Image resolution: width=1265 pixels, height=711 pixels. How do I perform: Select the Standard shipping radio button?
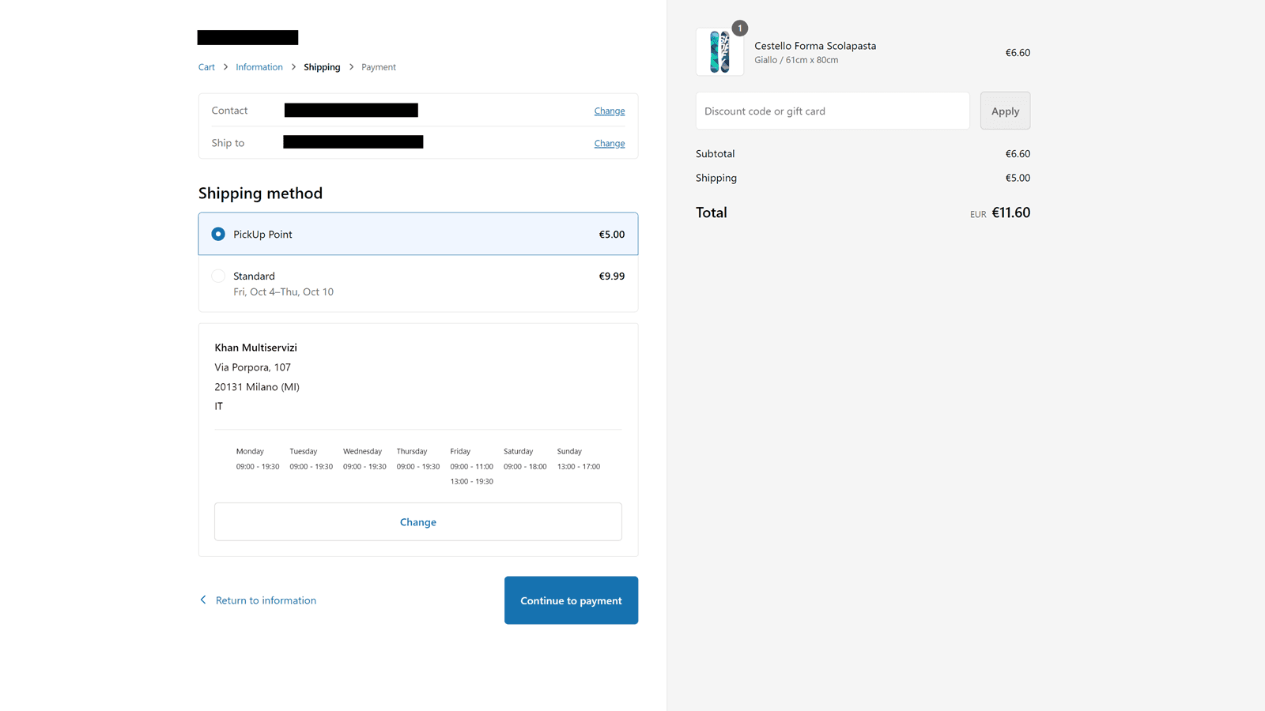coord(218,276)
